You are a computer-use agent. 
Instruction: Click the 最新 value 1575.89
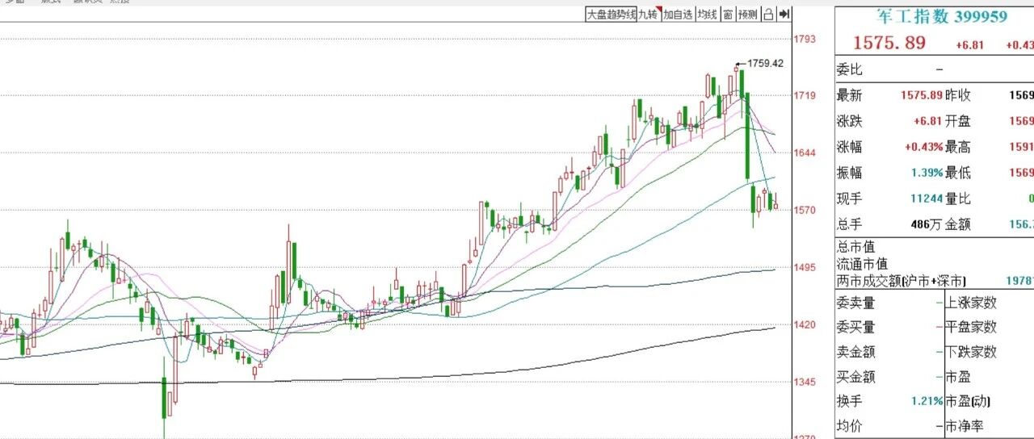(x=922, y=95)
